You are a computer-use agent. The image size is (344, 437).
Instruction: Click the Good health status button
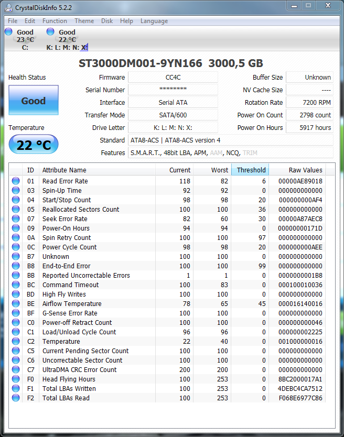click(34, 100)
